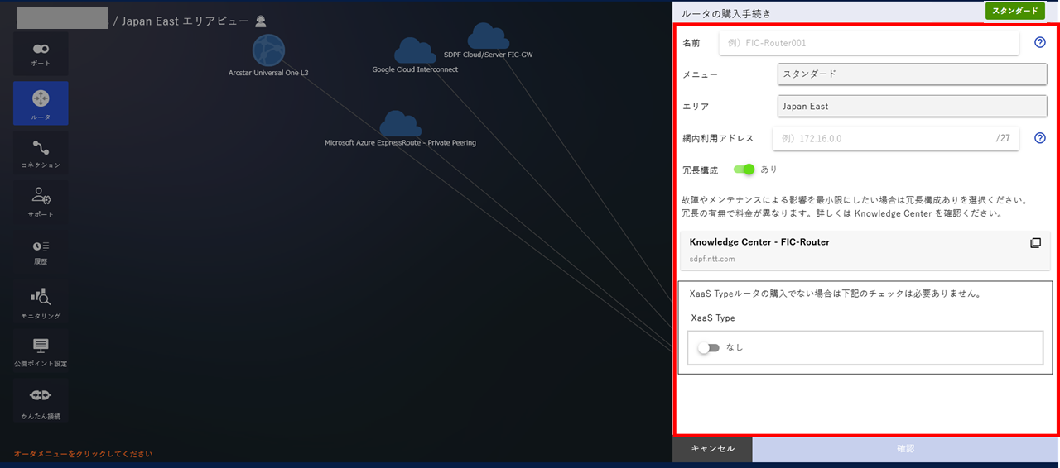This screenshot has width=1060, height=468.
Task: Click the 網内利用アドレス address input field
Action: 895,138
